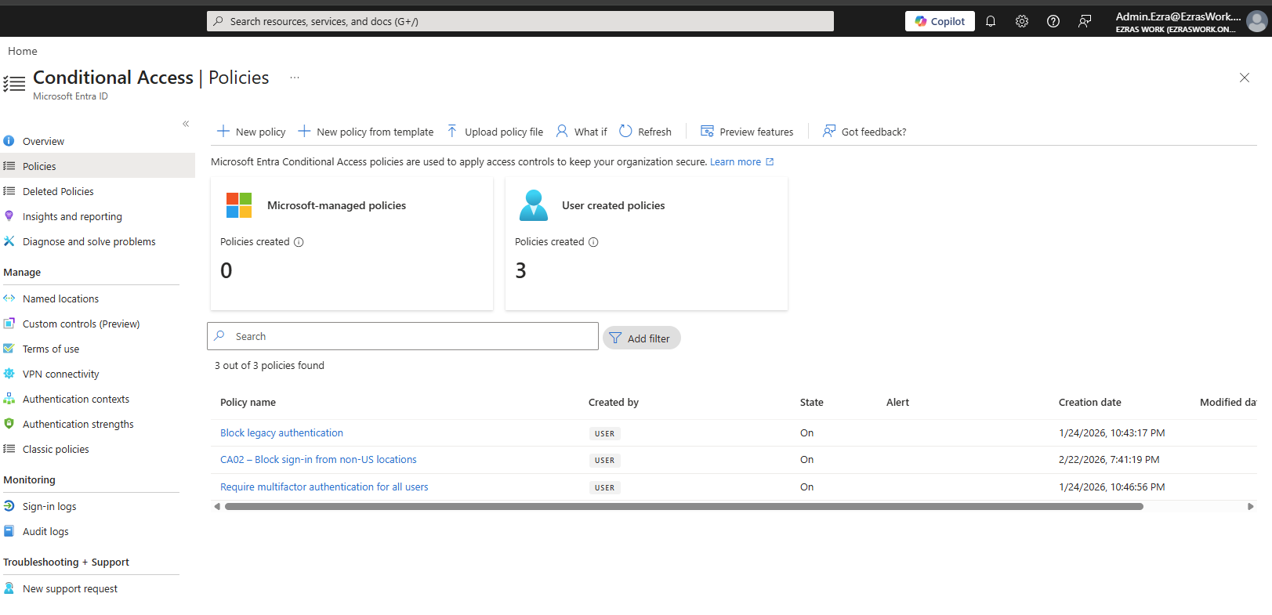Create a New policy
This screenshot has height=615, width=1272.
(251, 132)
